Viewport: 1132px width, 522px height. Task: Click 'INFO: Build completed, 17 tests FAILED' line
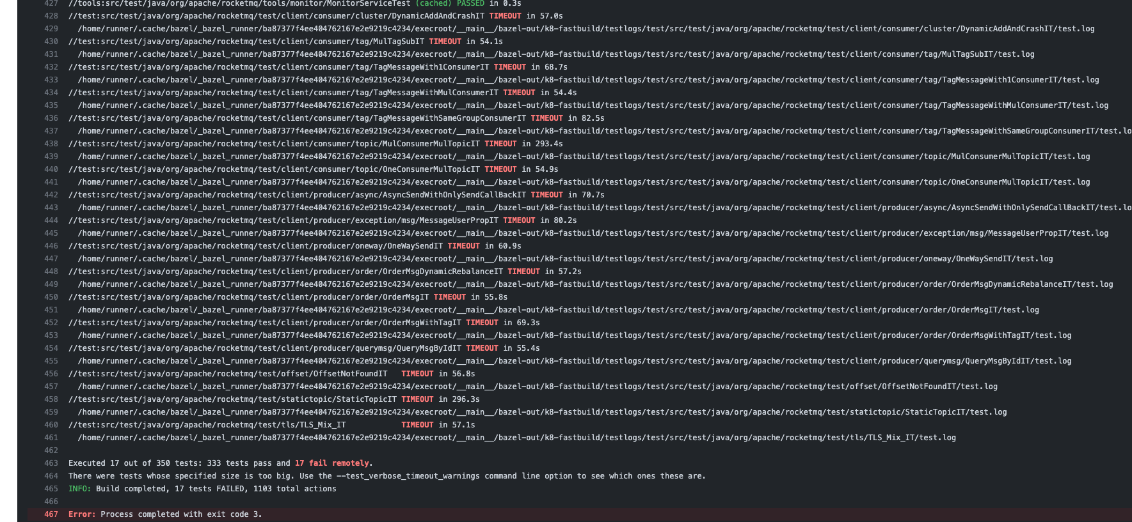202,489
